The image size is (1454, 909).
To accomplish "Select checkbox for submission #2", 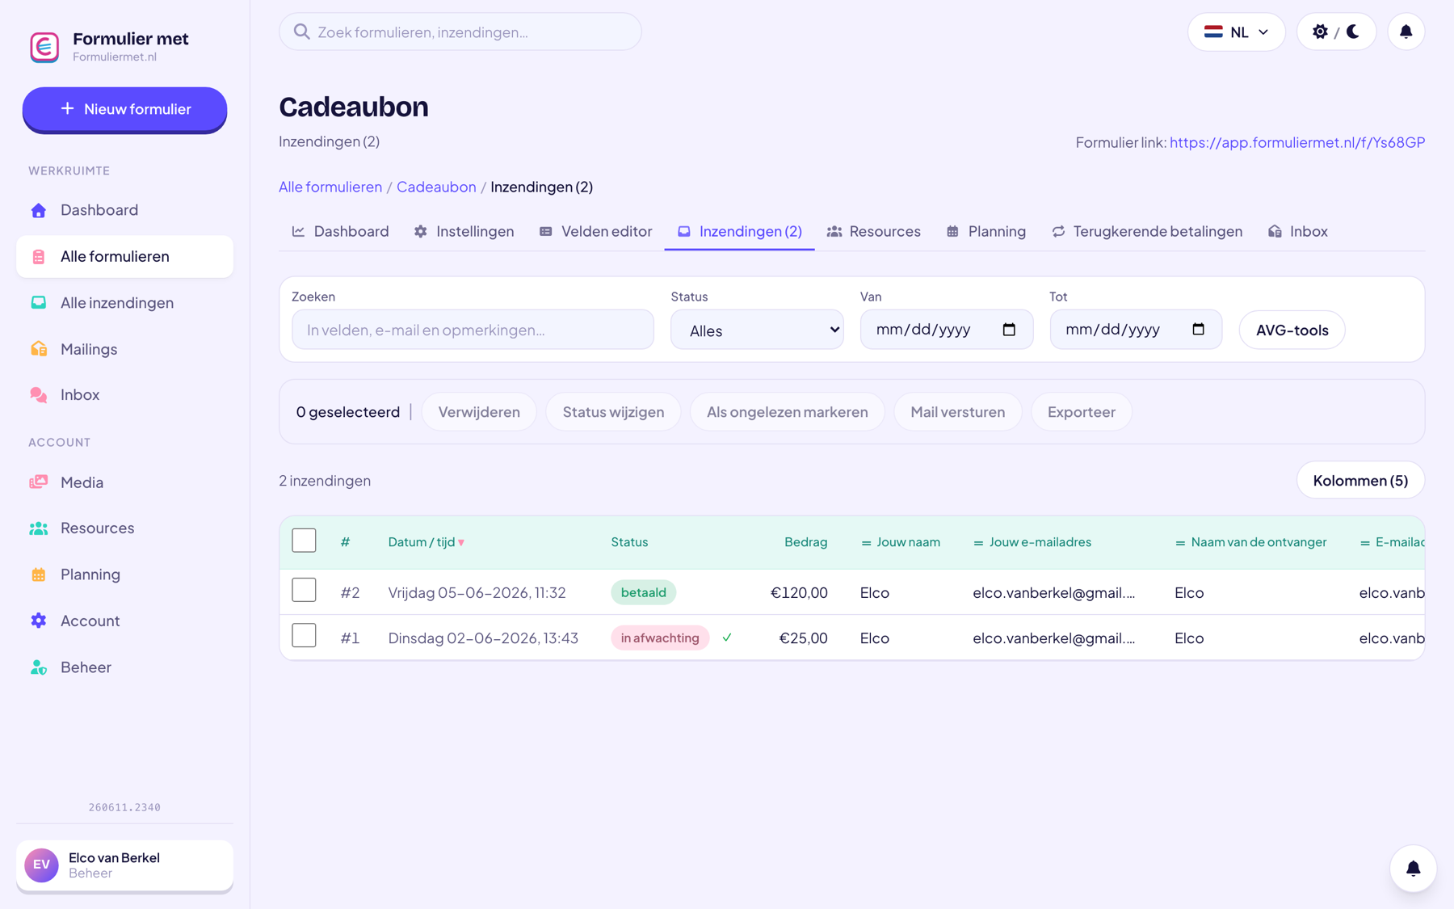I will [304, 591].
